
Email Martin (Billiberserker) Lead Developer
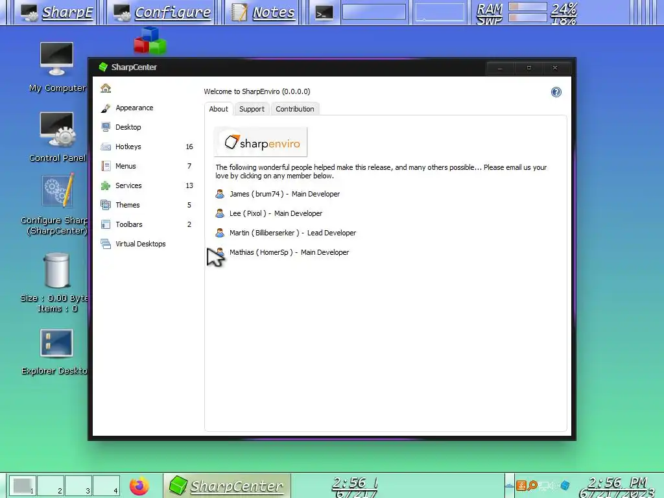click(292, 233)
